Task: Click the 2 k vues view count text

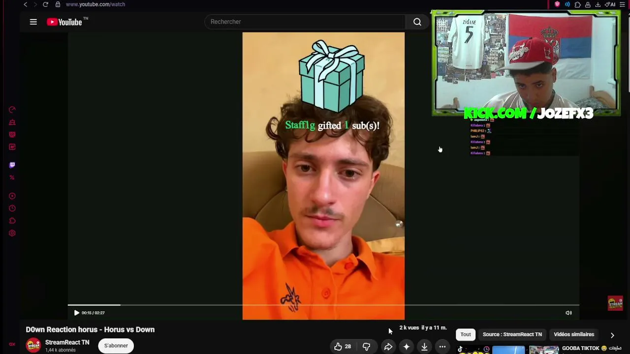Action: [409, 327]
